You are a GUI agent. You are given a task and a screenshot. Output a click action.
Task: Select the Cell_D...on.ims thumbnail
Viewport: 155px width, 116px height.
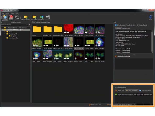[x=37, y=42]
